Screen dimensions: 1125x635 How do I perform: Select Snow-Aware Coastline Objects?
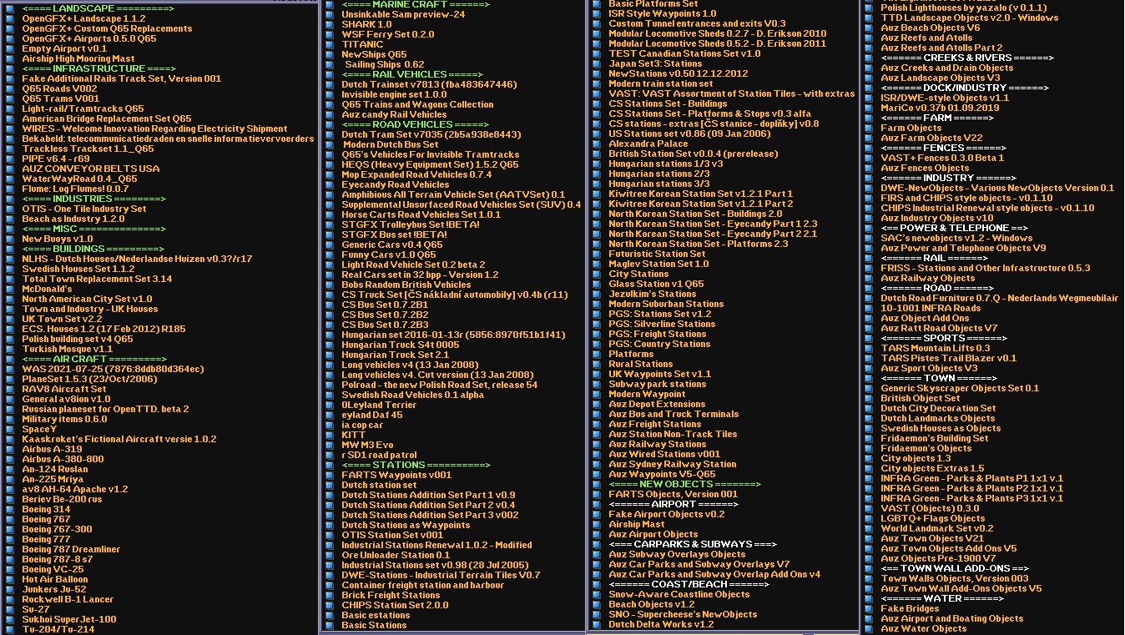pyautogui.click(x=679, y=594)
